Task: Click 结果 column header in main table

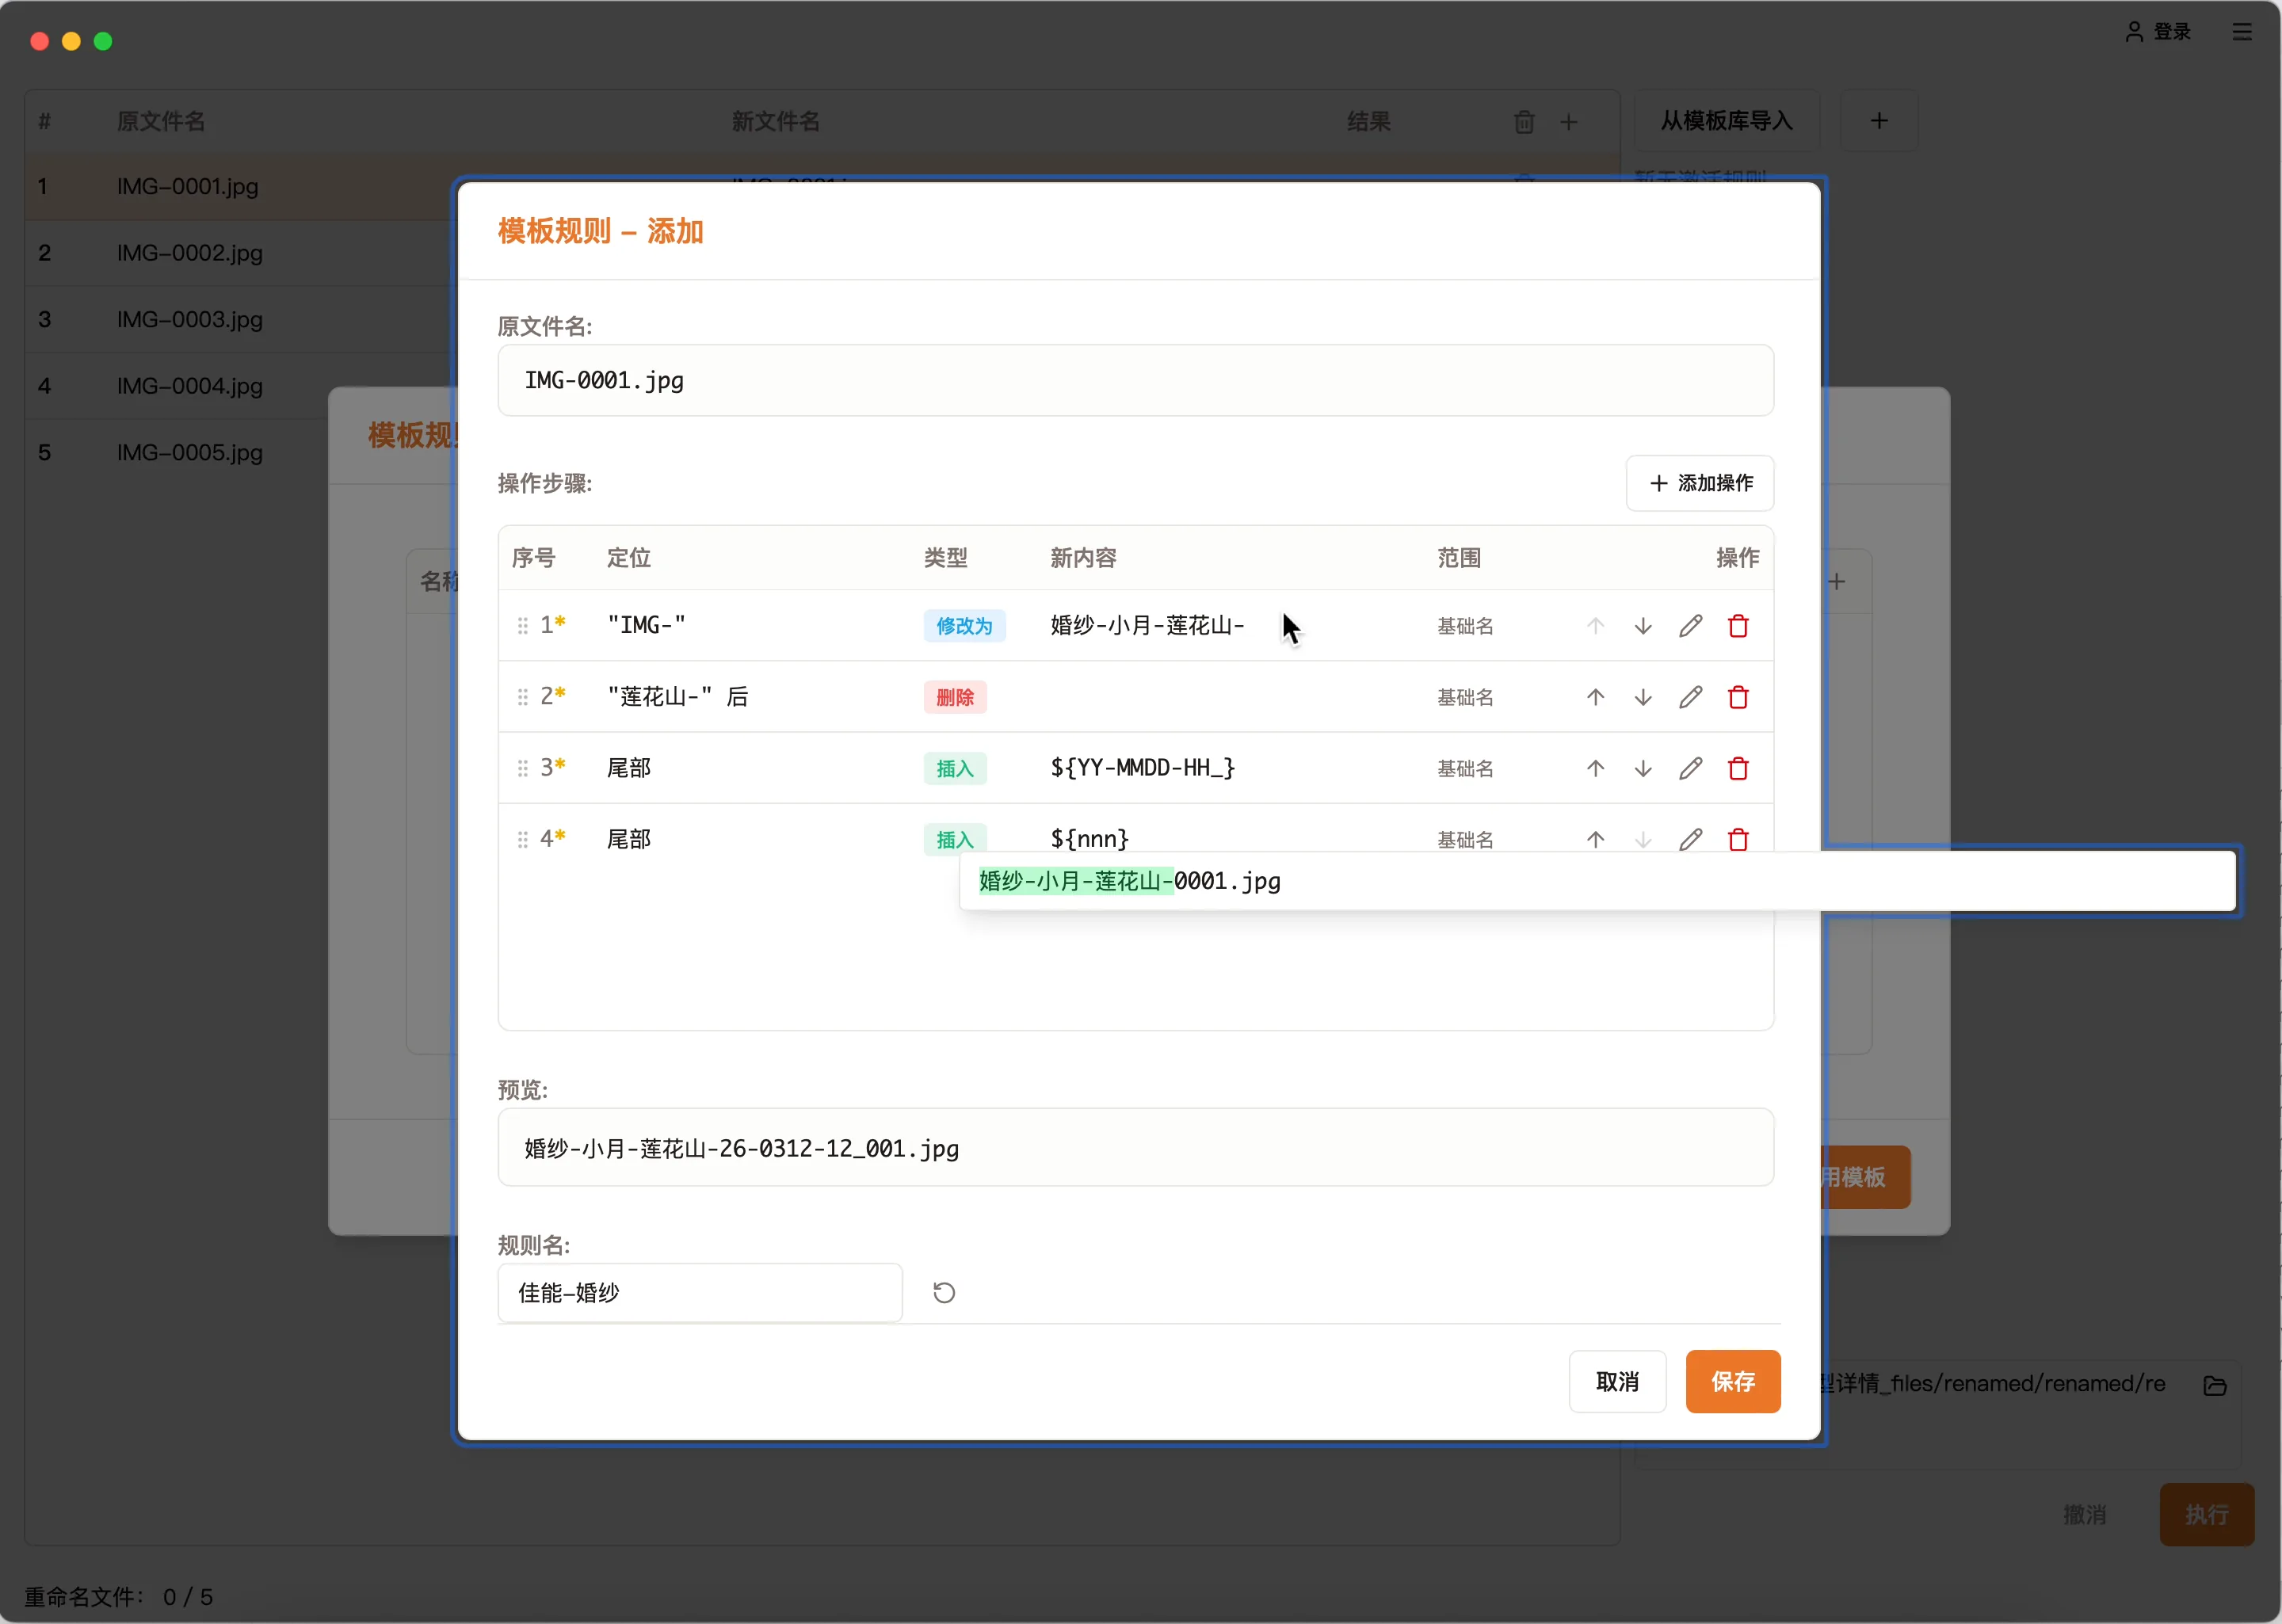Action: point(1368,122)
